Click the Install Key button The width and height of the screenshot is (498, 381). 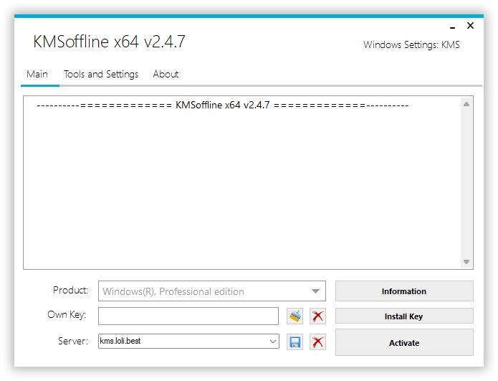[x=404, y=316]
